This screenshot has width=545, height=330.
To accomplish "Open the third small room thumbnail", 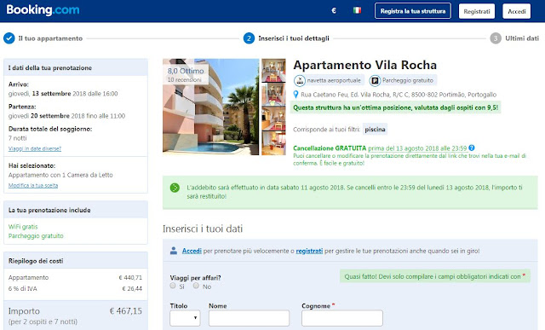I will point(273,119).
